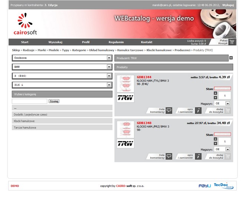
Task: Click the category search text field
Action: [x=29, y=101]
